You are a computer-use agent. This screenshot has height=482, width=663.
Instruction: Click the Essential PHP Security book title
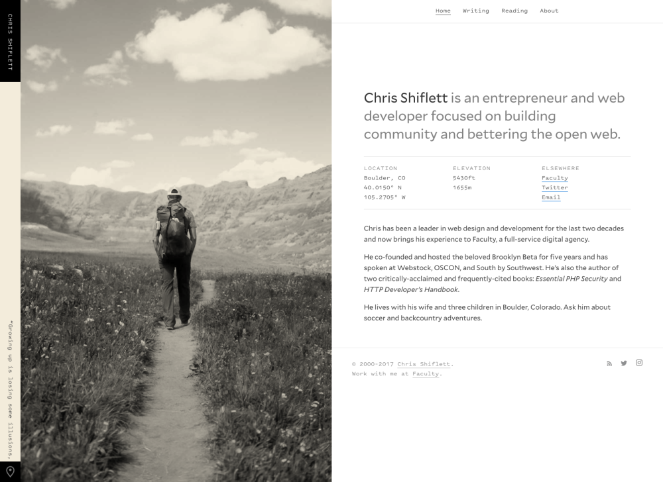click(571, 279)
